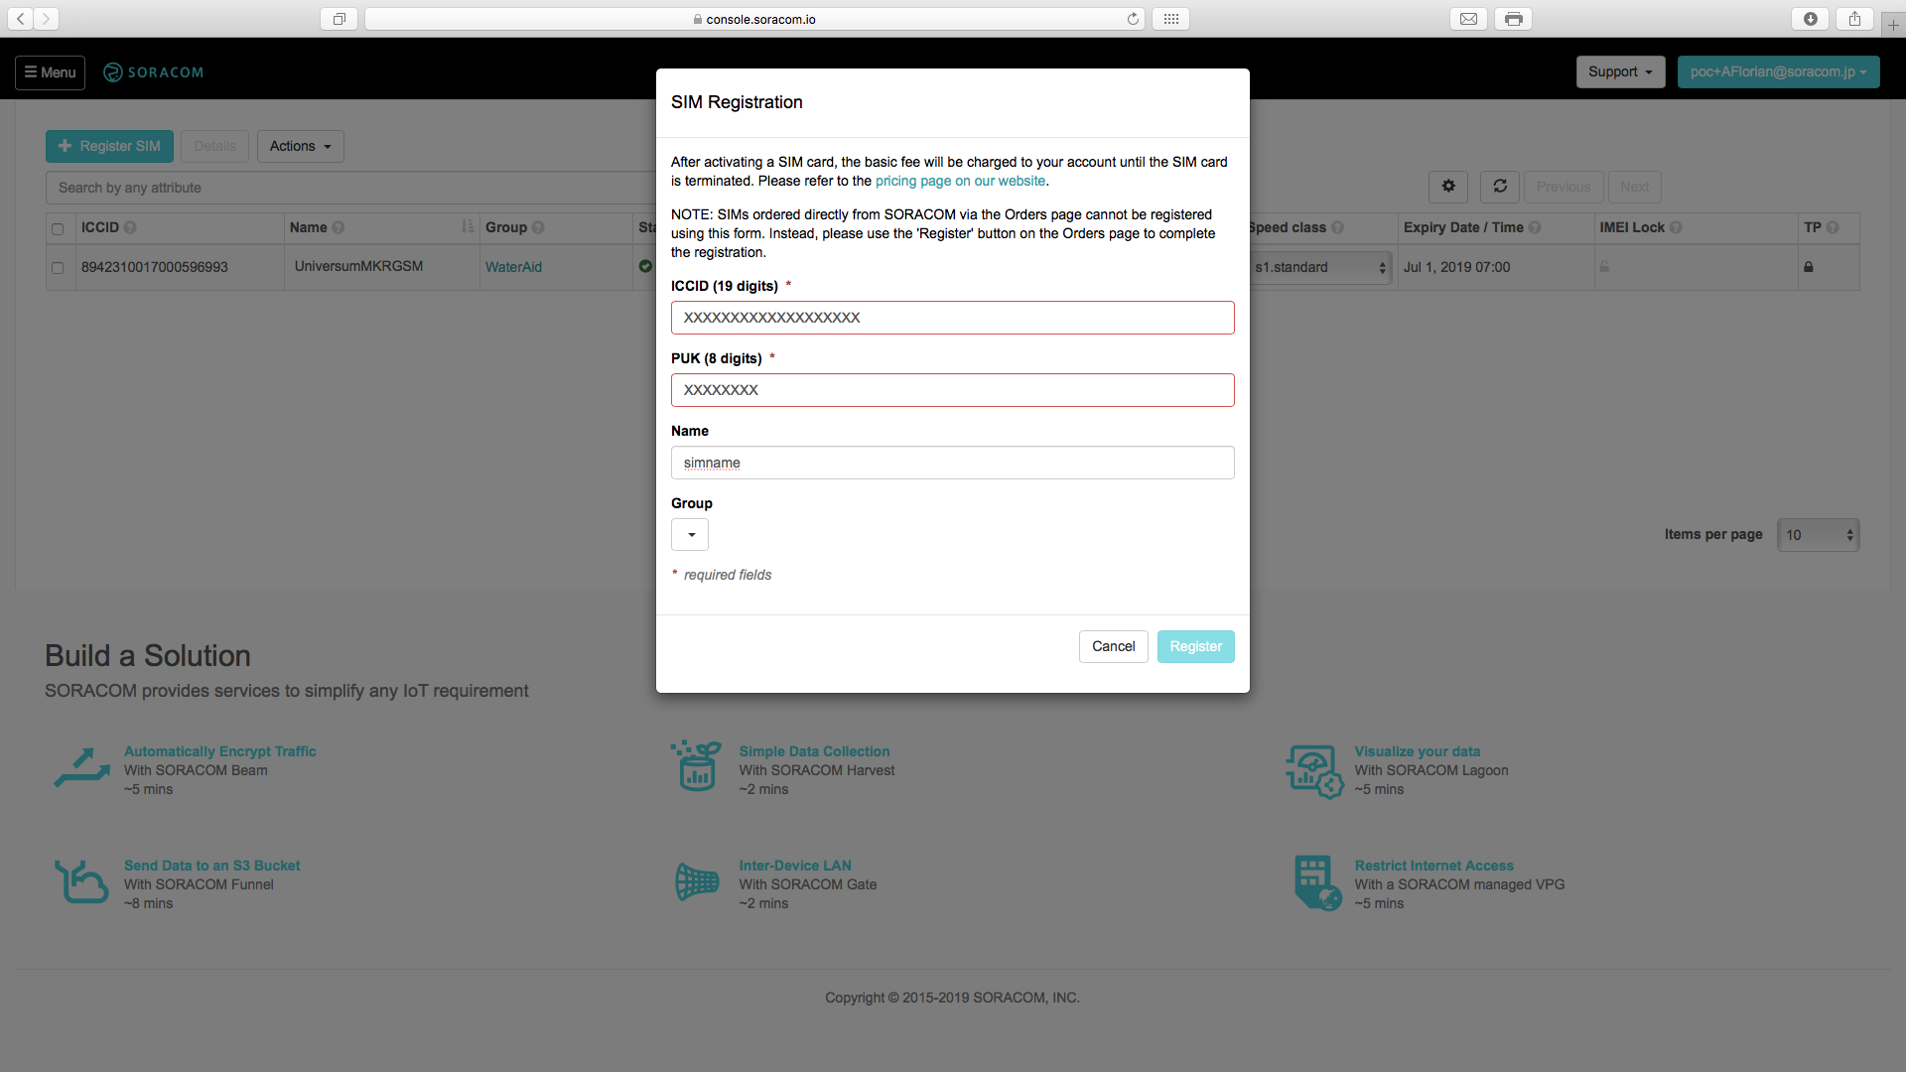Check the row checkbox for SIM 8942310017000596993

58,268
